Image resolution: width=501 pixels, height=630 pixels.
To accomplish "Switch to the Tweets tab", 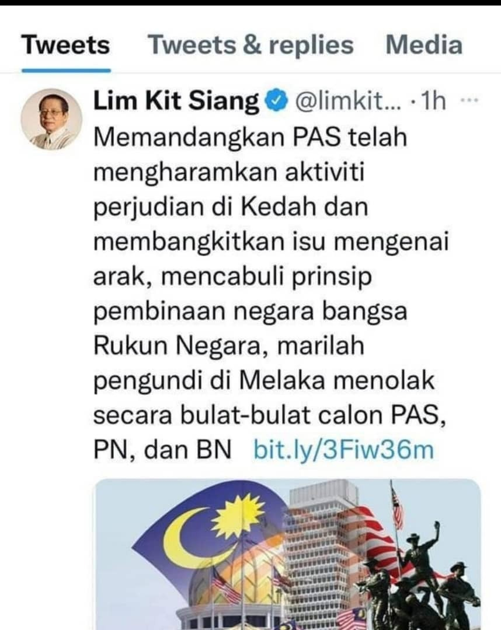I will tap(65, 44).
